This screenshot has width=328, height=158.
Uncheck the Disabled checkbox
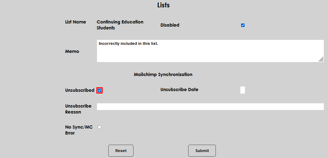click(243, 25)
